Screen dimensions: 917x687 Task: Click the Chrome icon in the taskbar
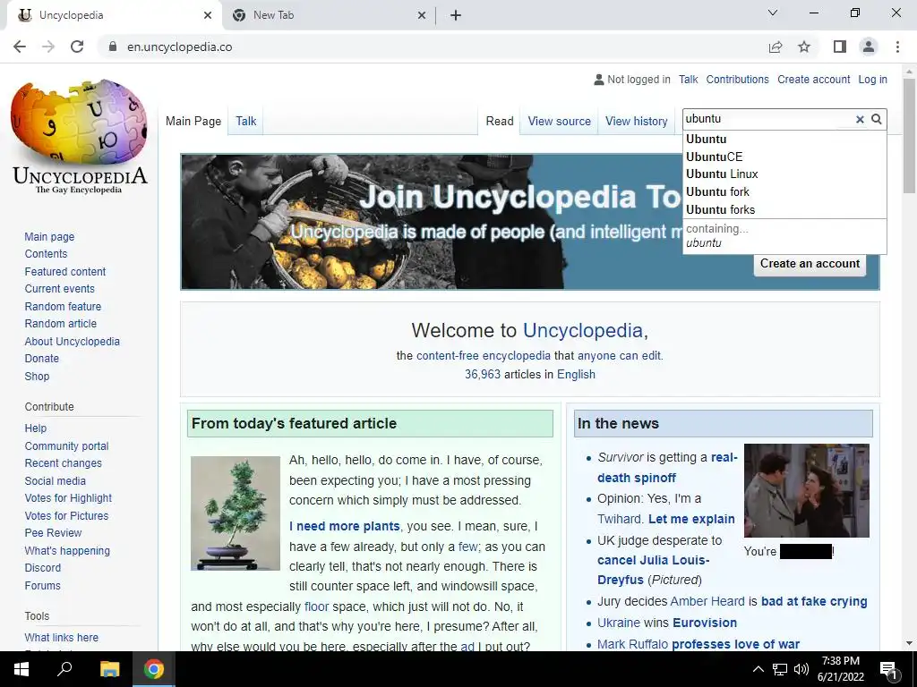point(154,669)
